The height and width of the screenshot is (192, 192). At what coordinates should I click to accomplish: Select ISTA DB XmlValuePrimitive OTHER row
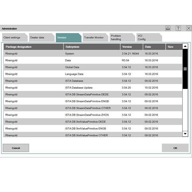pyautogui.click(x=93, y=135)
